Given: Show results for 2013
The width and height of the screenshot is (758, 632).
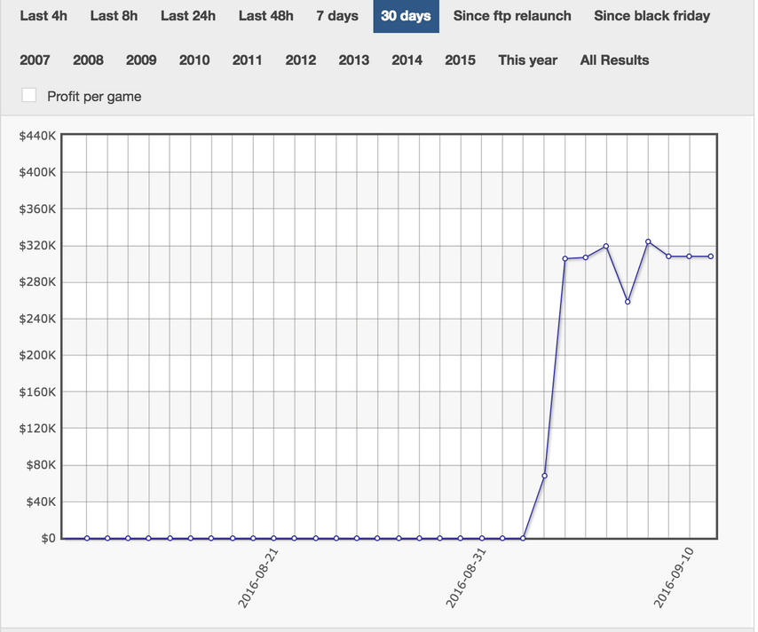Looking at the screenshot, I should point(354,60).
